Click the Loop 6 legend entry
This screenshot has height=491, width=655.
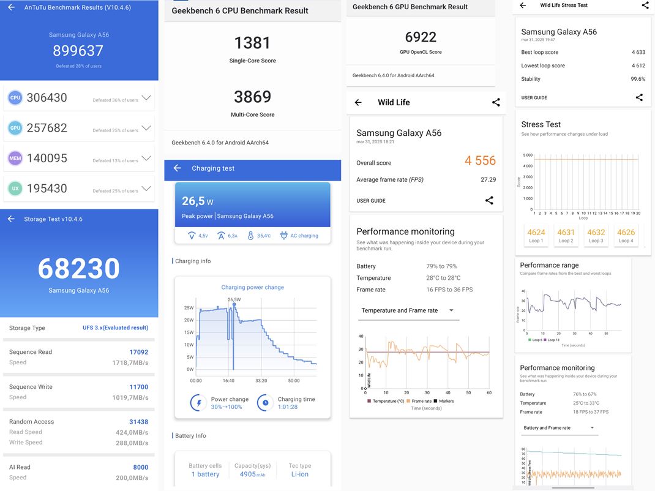coord(535,340)
